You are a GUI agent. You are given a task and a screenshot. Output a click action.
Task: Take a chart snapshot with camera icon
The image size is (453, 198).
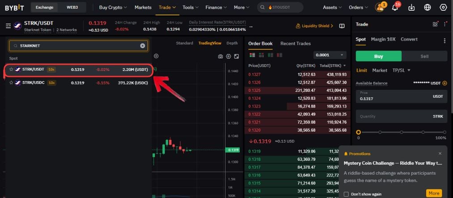click(x=220, y=56)
